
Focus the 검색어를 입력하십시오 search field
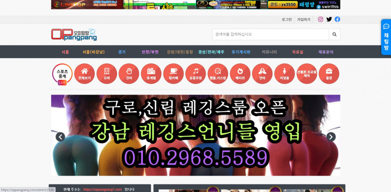[270, 34]
